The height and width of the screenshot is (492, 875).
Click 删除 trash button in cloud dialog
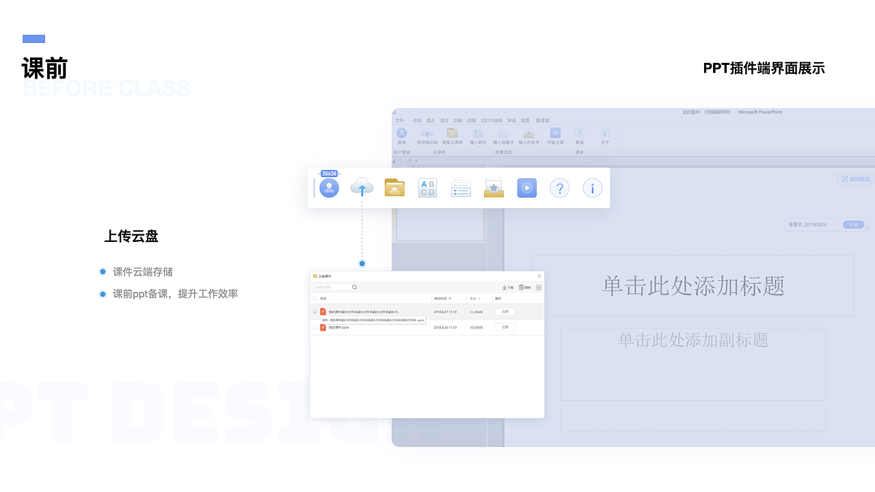[525, 288]
